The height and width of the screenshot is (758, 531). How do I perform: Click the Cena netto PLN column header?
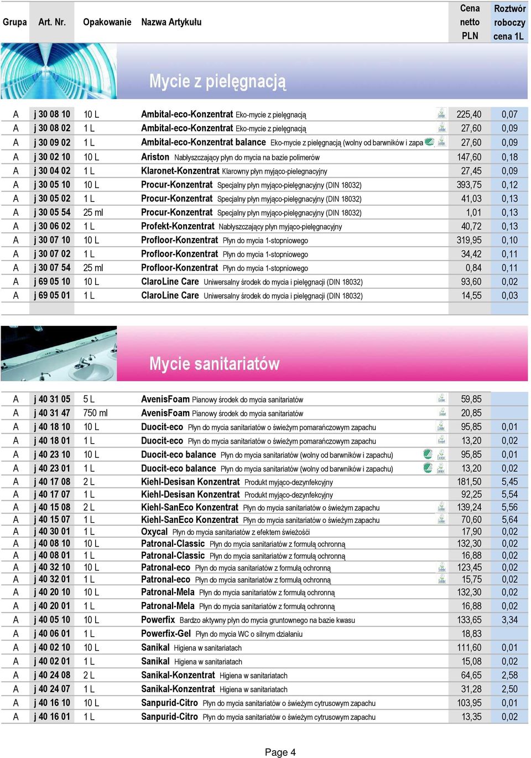[470, 22]
